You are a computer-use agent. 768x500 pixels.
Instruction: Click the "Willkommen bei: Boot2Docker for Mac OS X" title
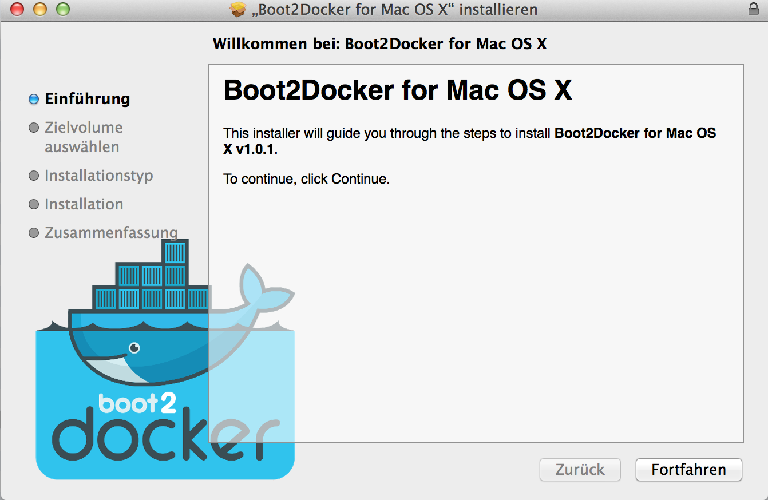coord(380,44)
